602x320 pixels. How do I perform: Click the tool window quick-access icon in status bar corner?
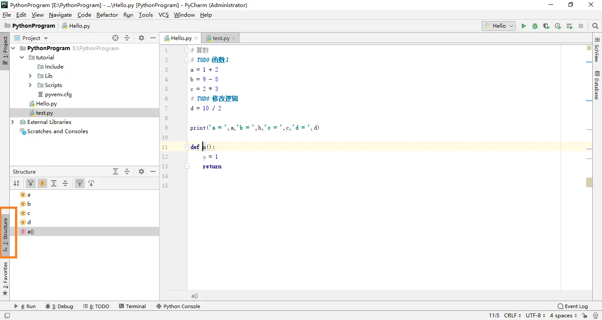(x=7, y=316)
